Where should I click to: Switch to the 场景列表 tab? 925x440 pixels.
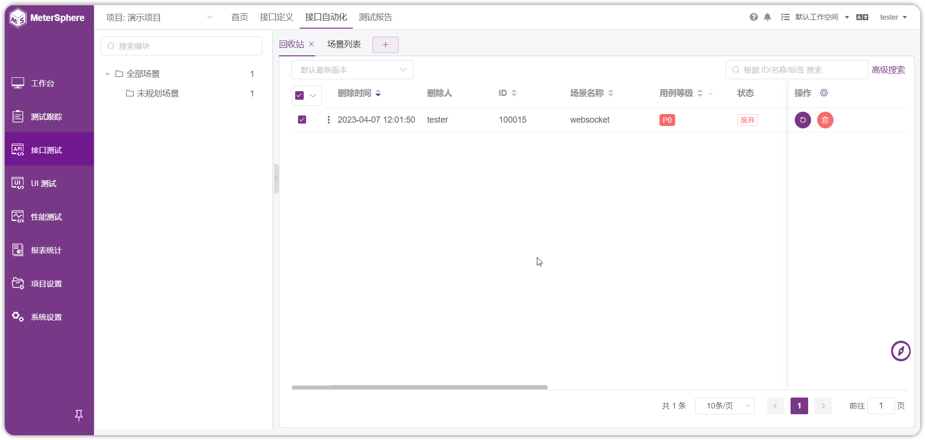pos(344,44)
